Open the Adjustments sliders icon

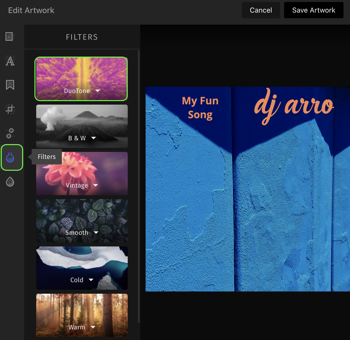pyautogui.click(x=10, y=133)
